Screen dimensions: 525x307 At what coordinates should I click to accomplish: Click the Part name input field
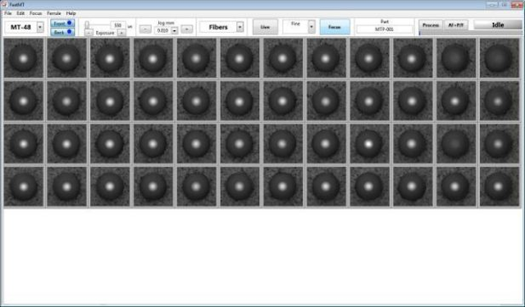385,29
